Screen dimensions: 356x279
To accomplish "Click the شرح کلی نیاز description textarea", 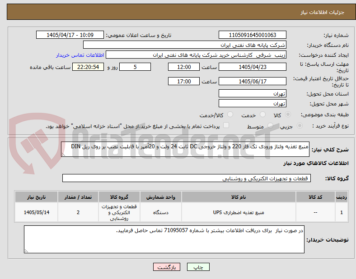I will click(x=185, y=149).
